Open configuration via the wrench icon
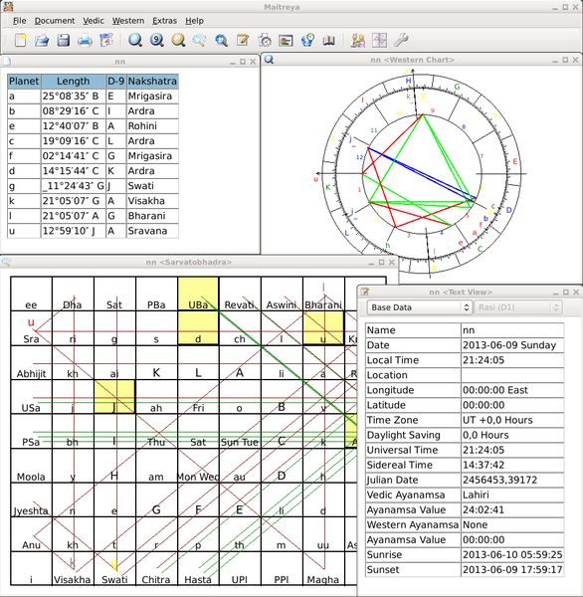This screenshot has width=583, height=597. [x=401, y=40]
